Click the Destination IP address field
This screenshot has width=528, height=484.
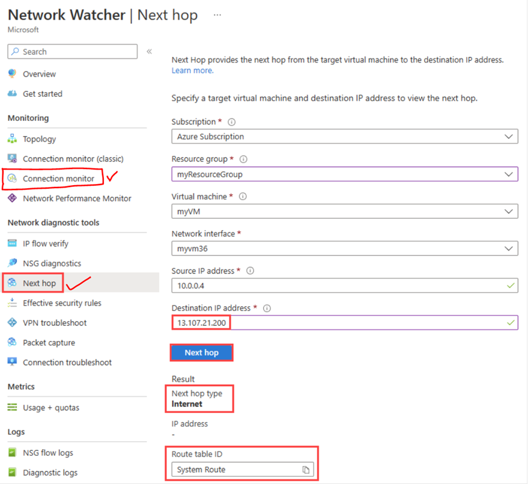pos(345,322)
